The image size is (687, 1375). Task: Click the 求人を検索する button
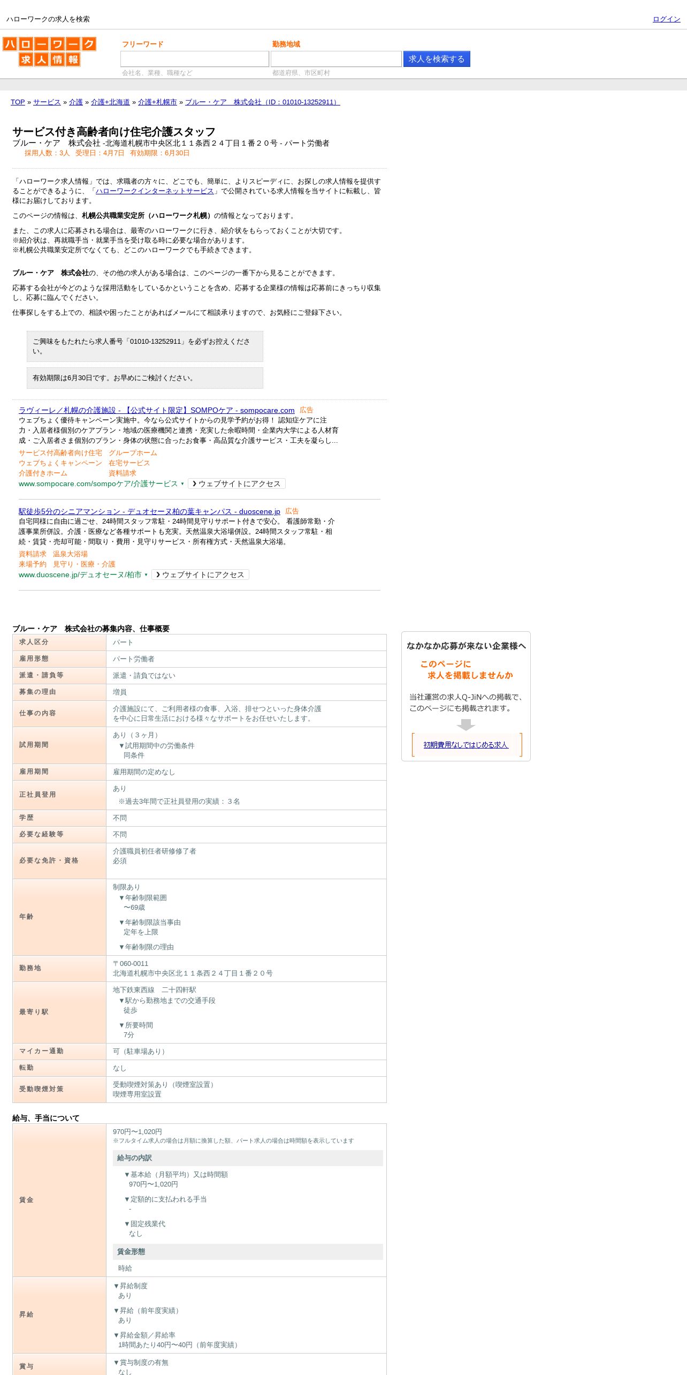pos(437,59)
